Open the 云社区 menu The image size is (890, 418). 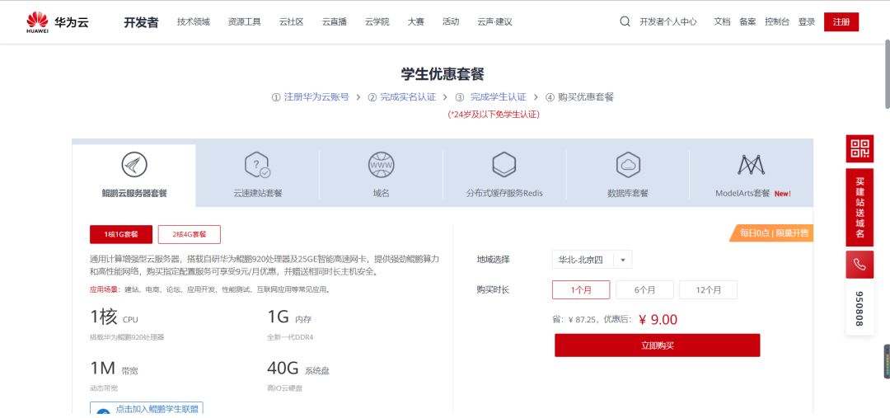[x=292, y=22]
